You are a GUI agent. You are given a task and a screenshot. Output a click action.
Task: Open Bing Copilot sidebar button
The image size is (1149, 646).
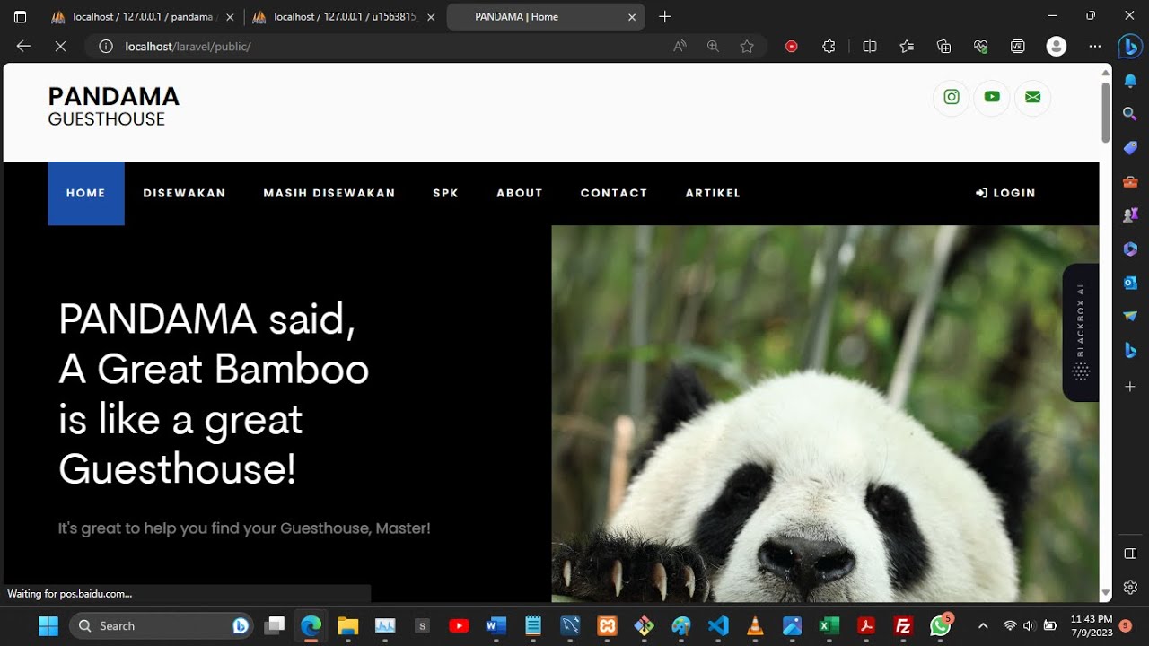1129,47
